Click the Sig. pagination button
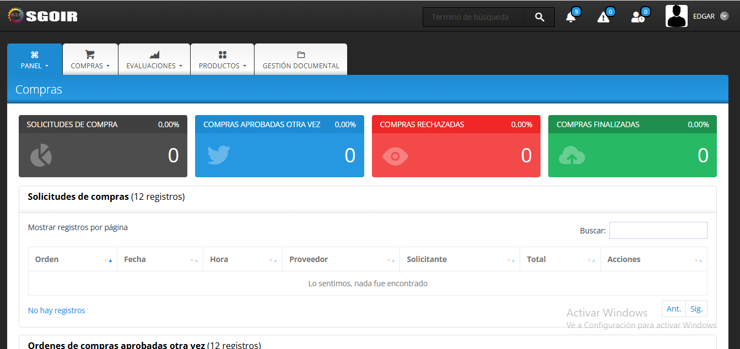Screen dimensions: 740x349 coord(696,309)
